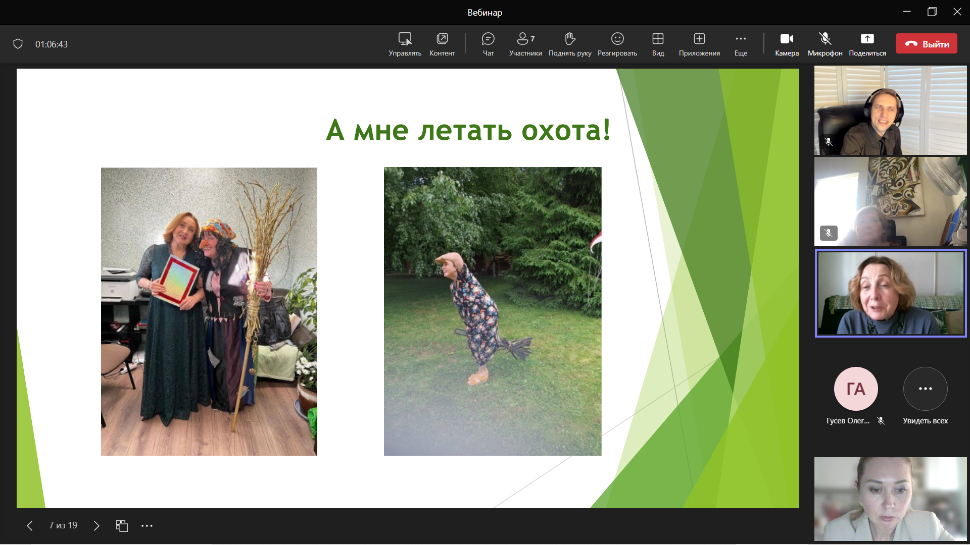970x545 pixels.
Task: Open the Вид layout menu
Action: coord(658,43)
